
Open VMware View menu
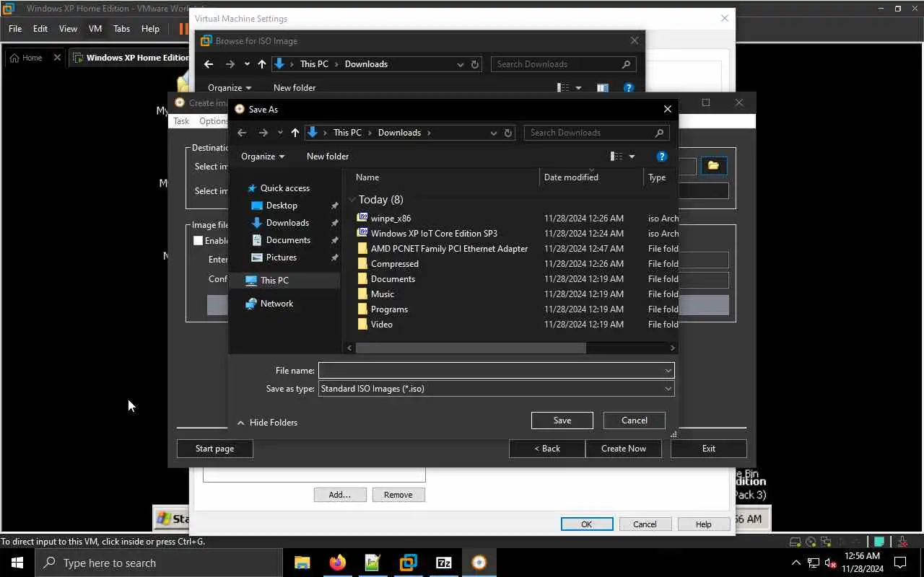pos(68,29)
